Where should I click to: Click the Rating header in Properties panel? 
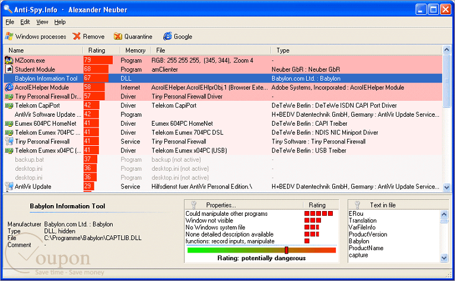(317, 205)
